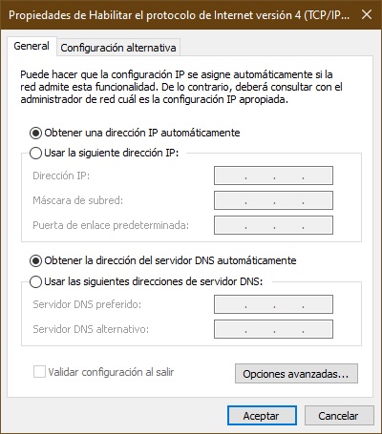Switch to the General tab
This screenshot has width=382, height=434.
32,46
